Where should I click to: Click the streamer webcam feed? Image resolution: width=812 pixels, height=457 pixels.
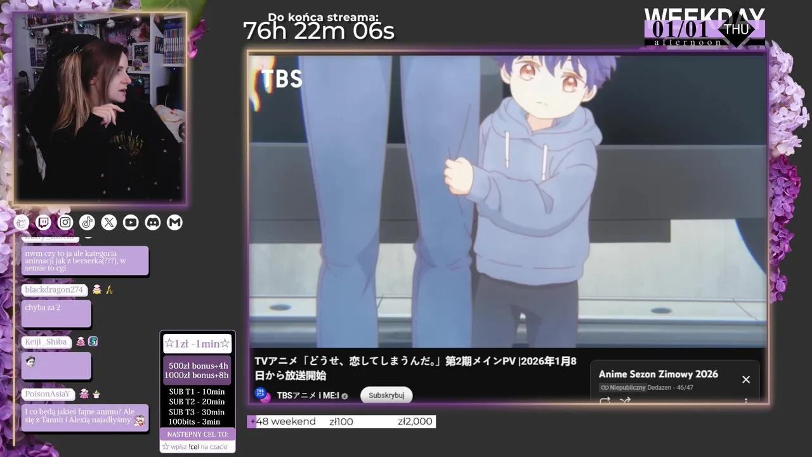pos(100,109)
